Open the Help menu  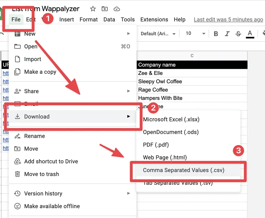(180, 20)
